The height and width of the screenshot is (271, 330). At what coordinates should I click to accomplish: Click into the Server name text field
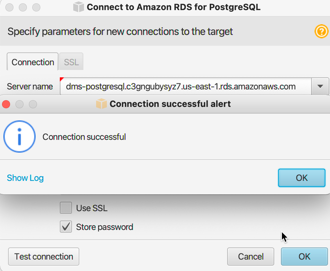click(185, 86)
